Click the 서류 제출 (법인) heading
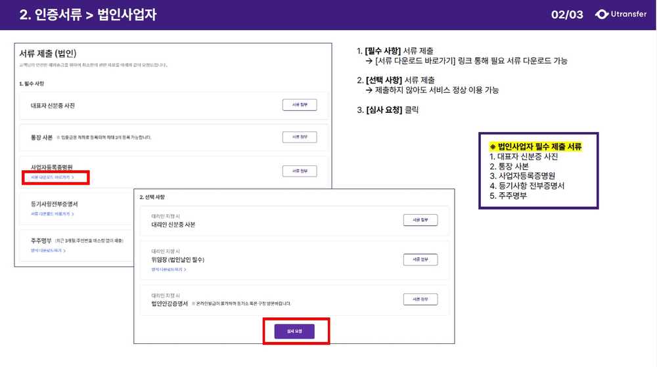 48,54
